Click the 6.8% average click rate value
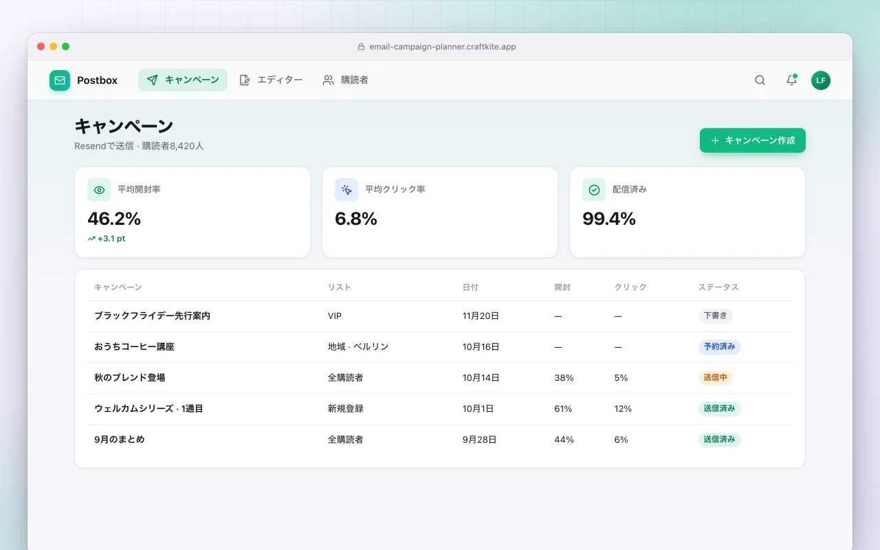 pos(356,219)
